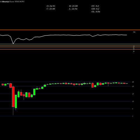The width and height of the screenshot is (140, 140).
Task: Click the '13' price axis label
Action: tap(133, 101)
